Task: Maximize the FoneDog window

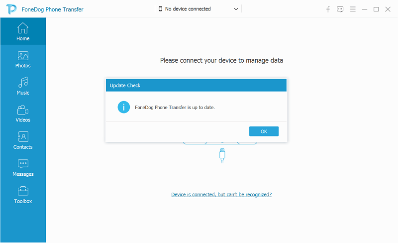Action: coord(376,9)
